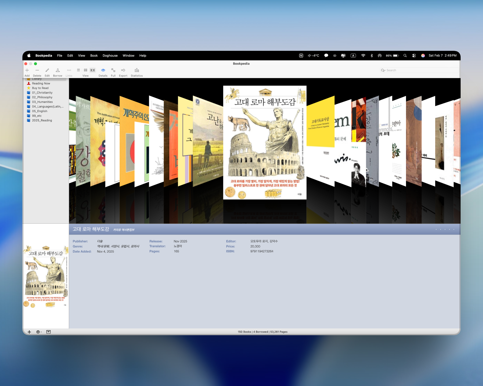Open search field magnifier dropdown
Screen dimensions: 483x386
click(383, 70)
